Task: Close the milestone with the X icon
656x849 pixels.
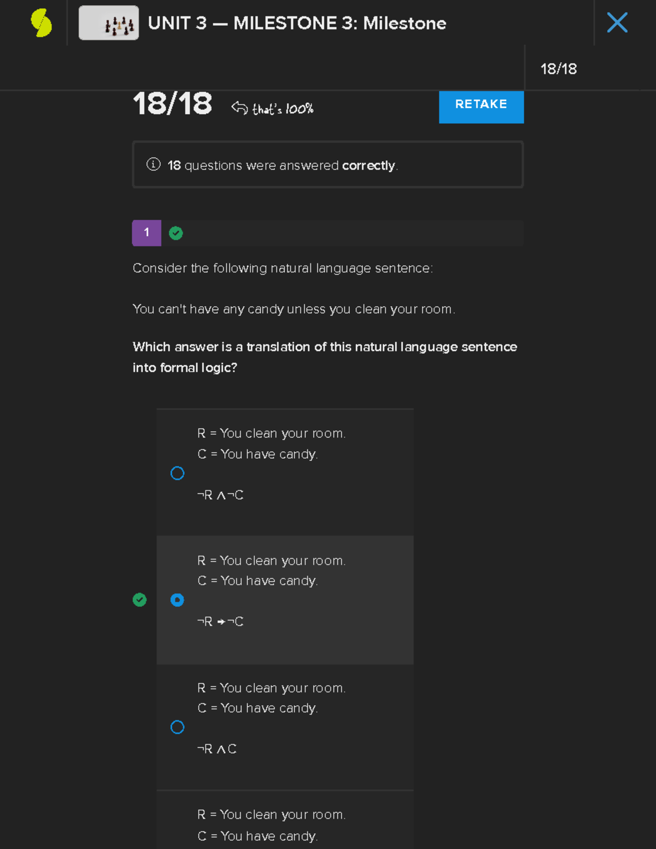Action: (x=617, y=23)
